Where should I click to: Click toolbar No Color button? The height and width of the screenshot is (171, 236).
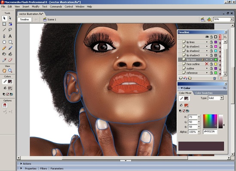point(8,94)
